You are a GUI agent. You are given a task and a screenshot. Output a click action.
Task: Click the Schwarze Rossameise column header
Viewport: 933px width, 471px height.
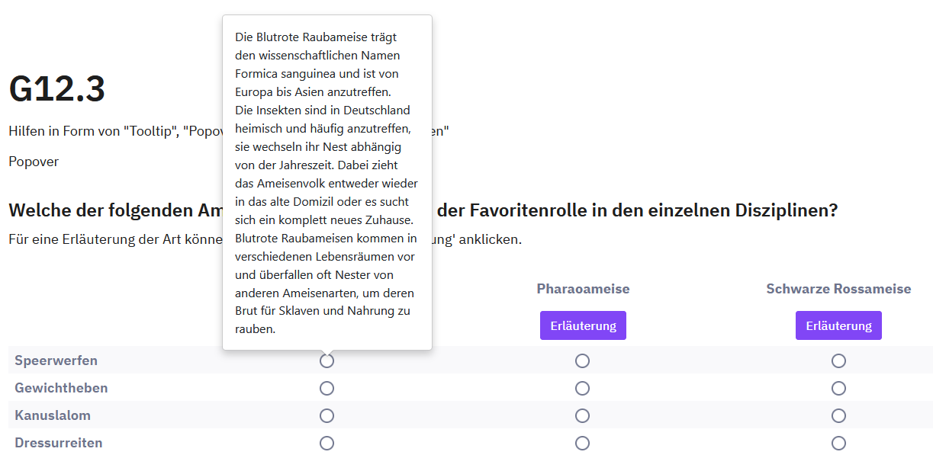pyautogui.click(x=838, y=289)
